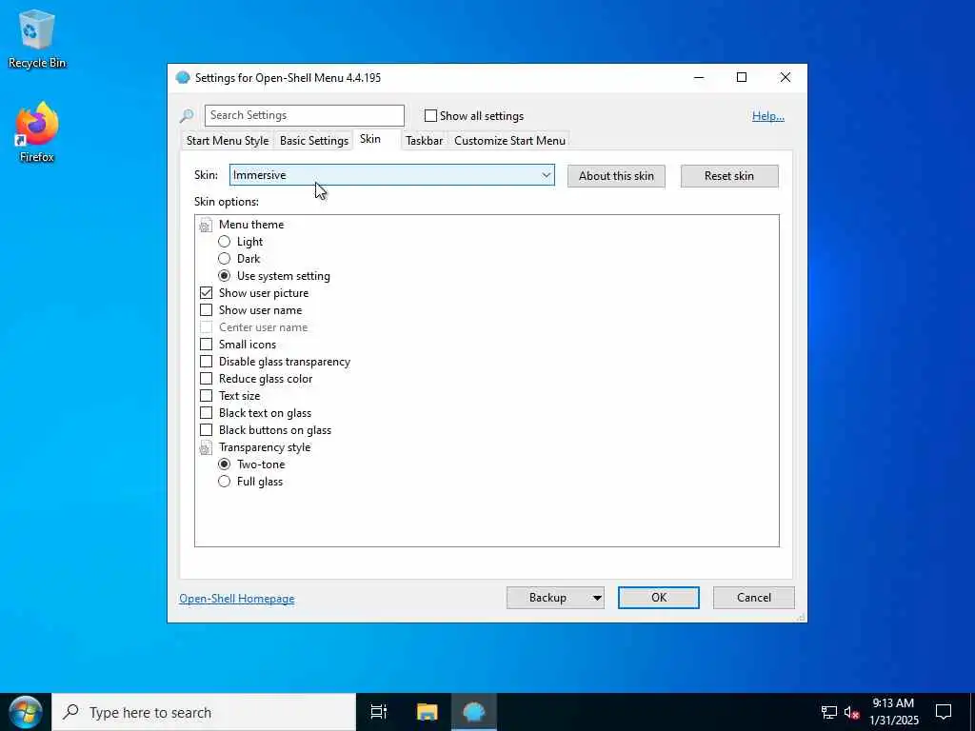Select the Skin tab
The height and width of the screenshot is (731, 975).
pos(370,139)
